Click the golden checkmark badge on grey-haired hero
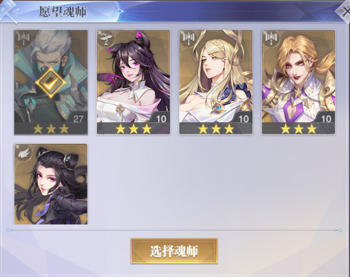Image resolution: width=350 pixels, height=277 pixels. (x=51, y=83)
